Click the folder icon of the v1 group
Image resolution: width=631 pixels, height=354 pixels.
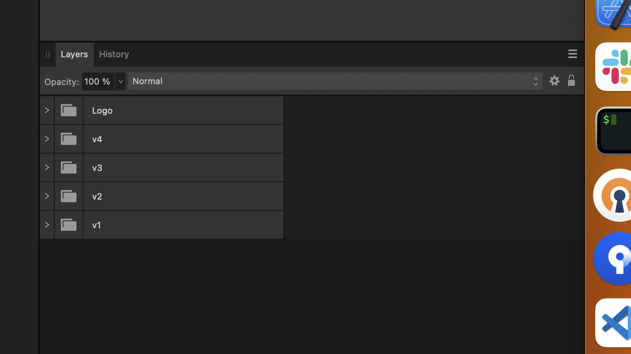pos(69,225)
